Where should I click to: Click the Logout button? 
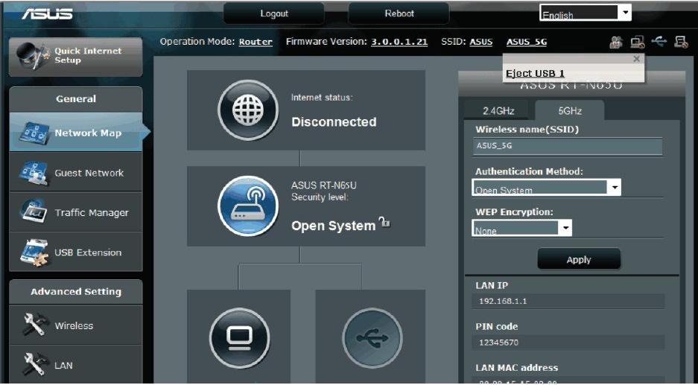point(274,14)
